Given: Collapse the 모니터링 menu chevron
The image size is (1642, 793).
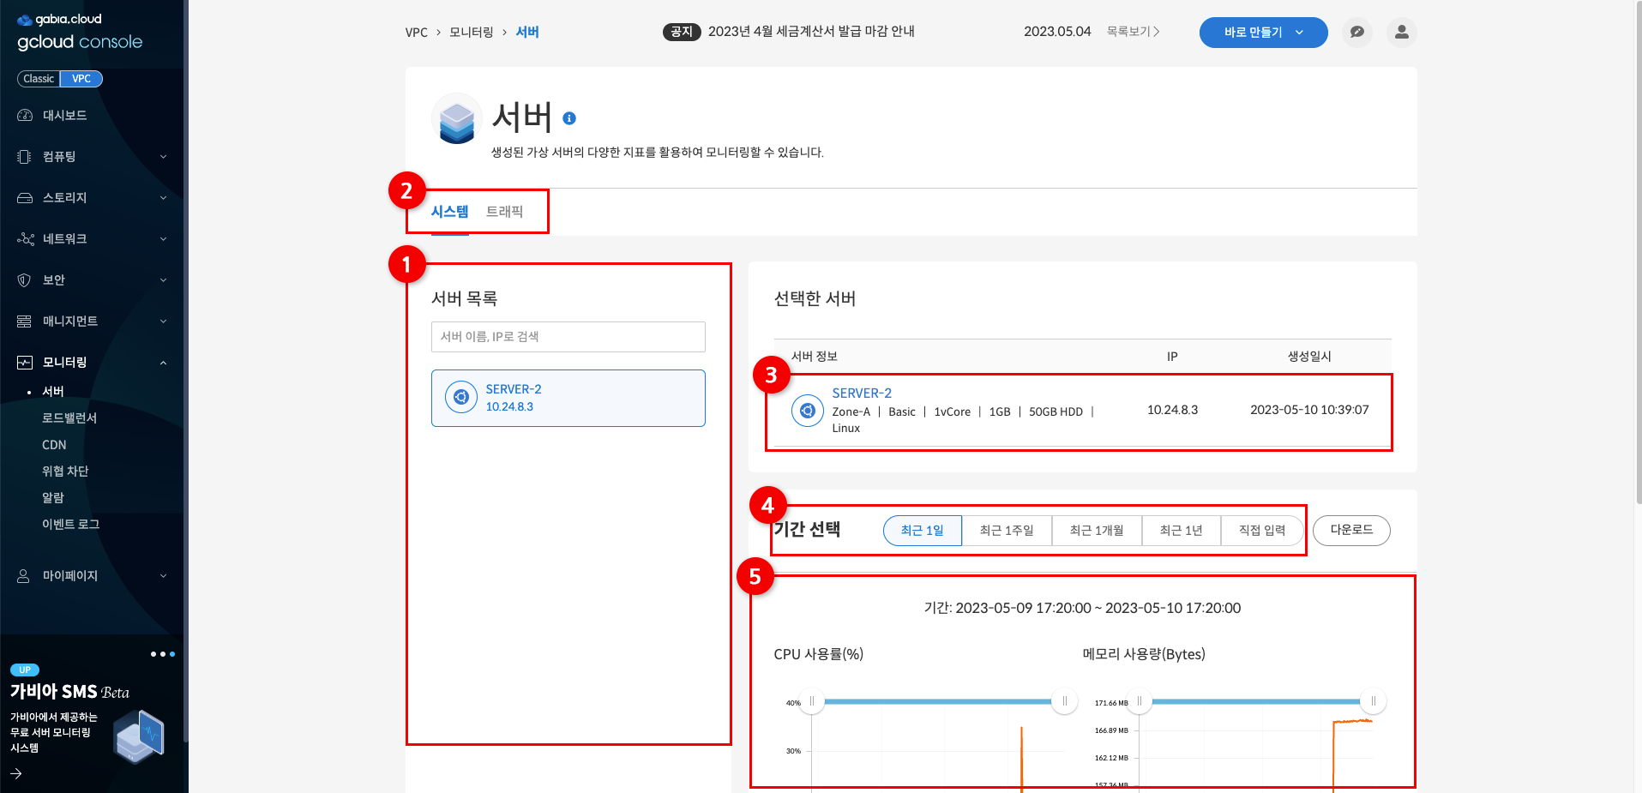Looking at the screenshot, I should (164, 363).
